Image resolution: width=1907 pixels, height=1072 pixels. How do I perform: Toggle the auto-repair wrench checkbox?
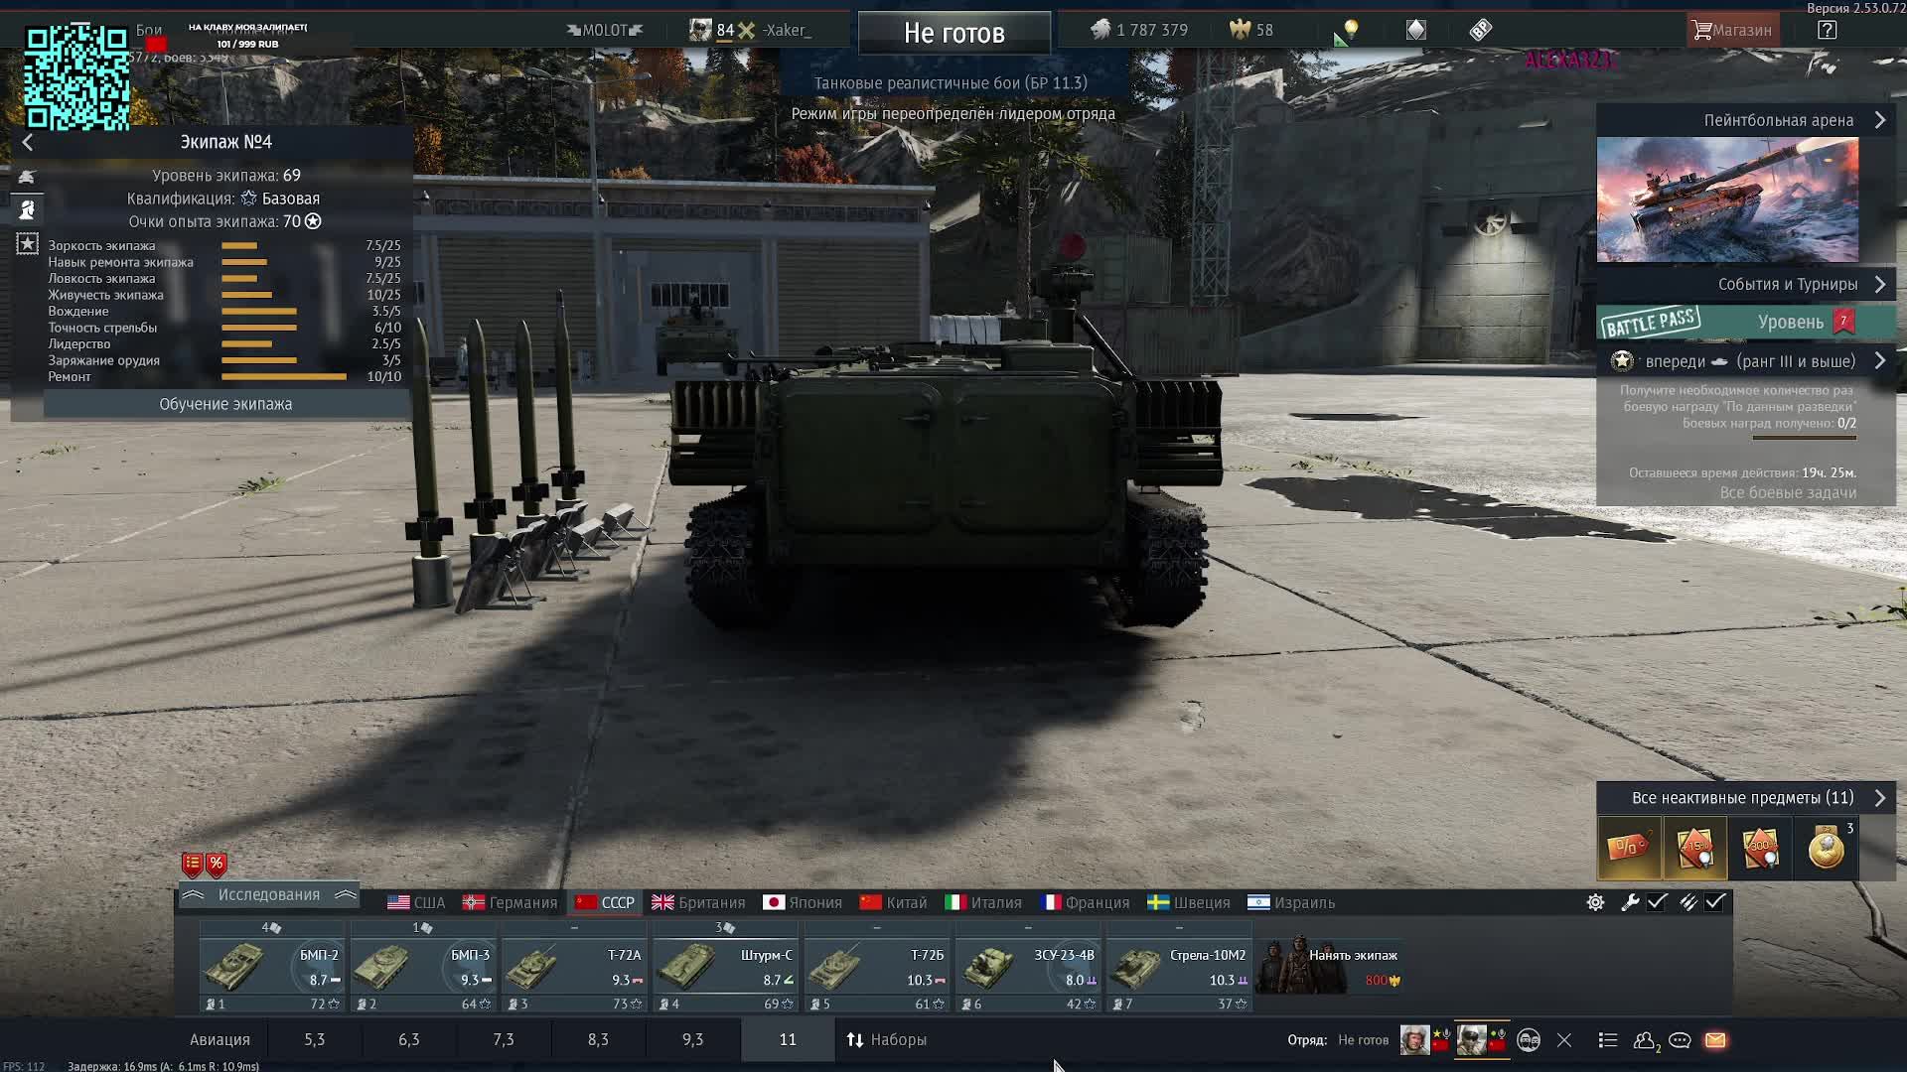pos(1657,902)
